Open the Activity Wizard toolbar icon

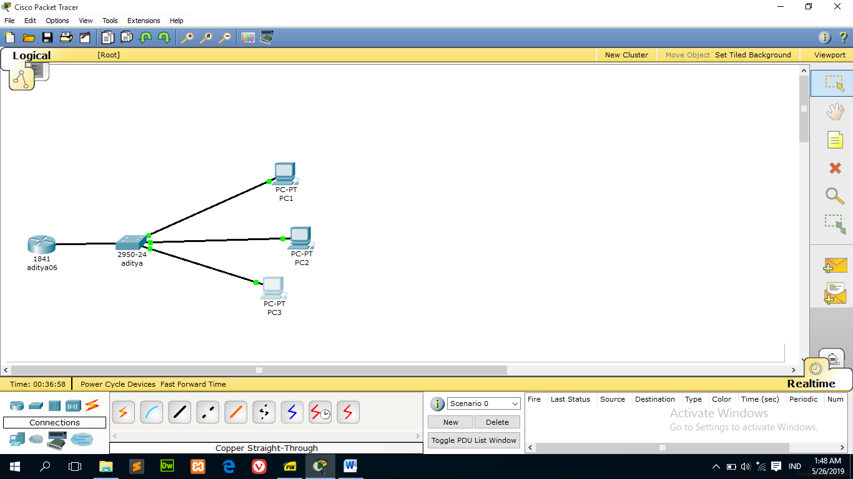84,37
